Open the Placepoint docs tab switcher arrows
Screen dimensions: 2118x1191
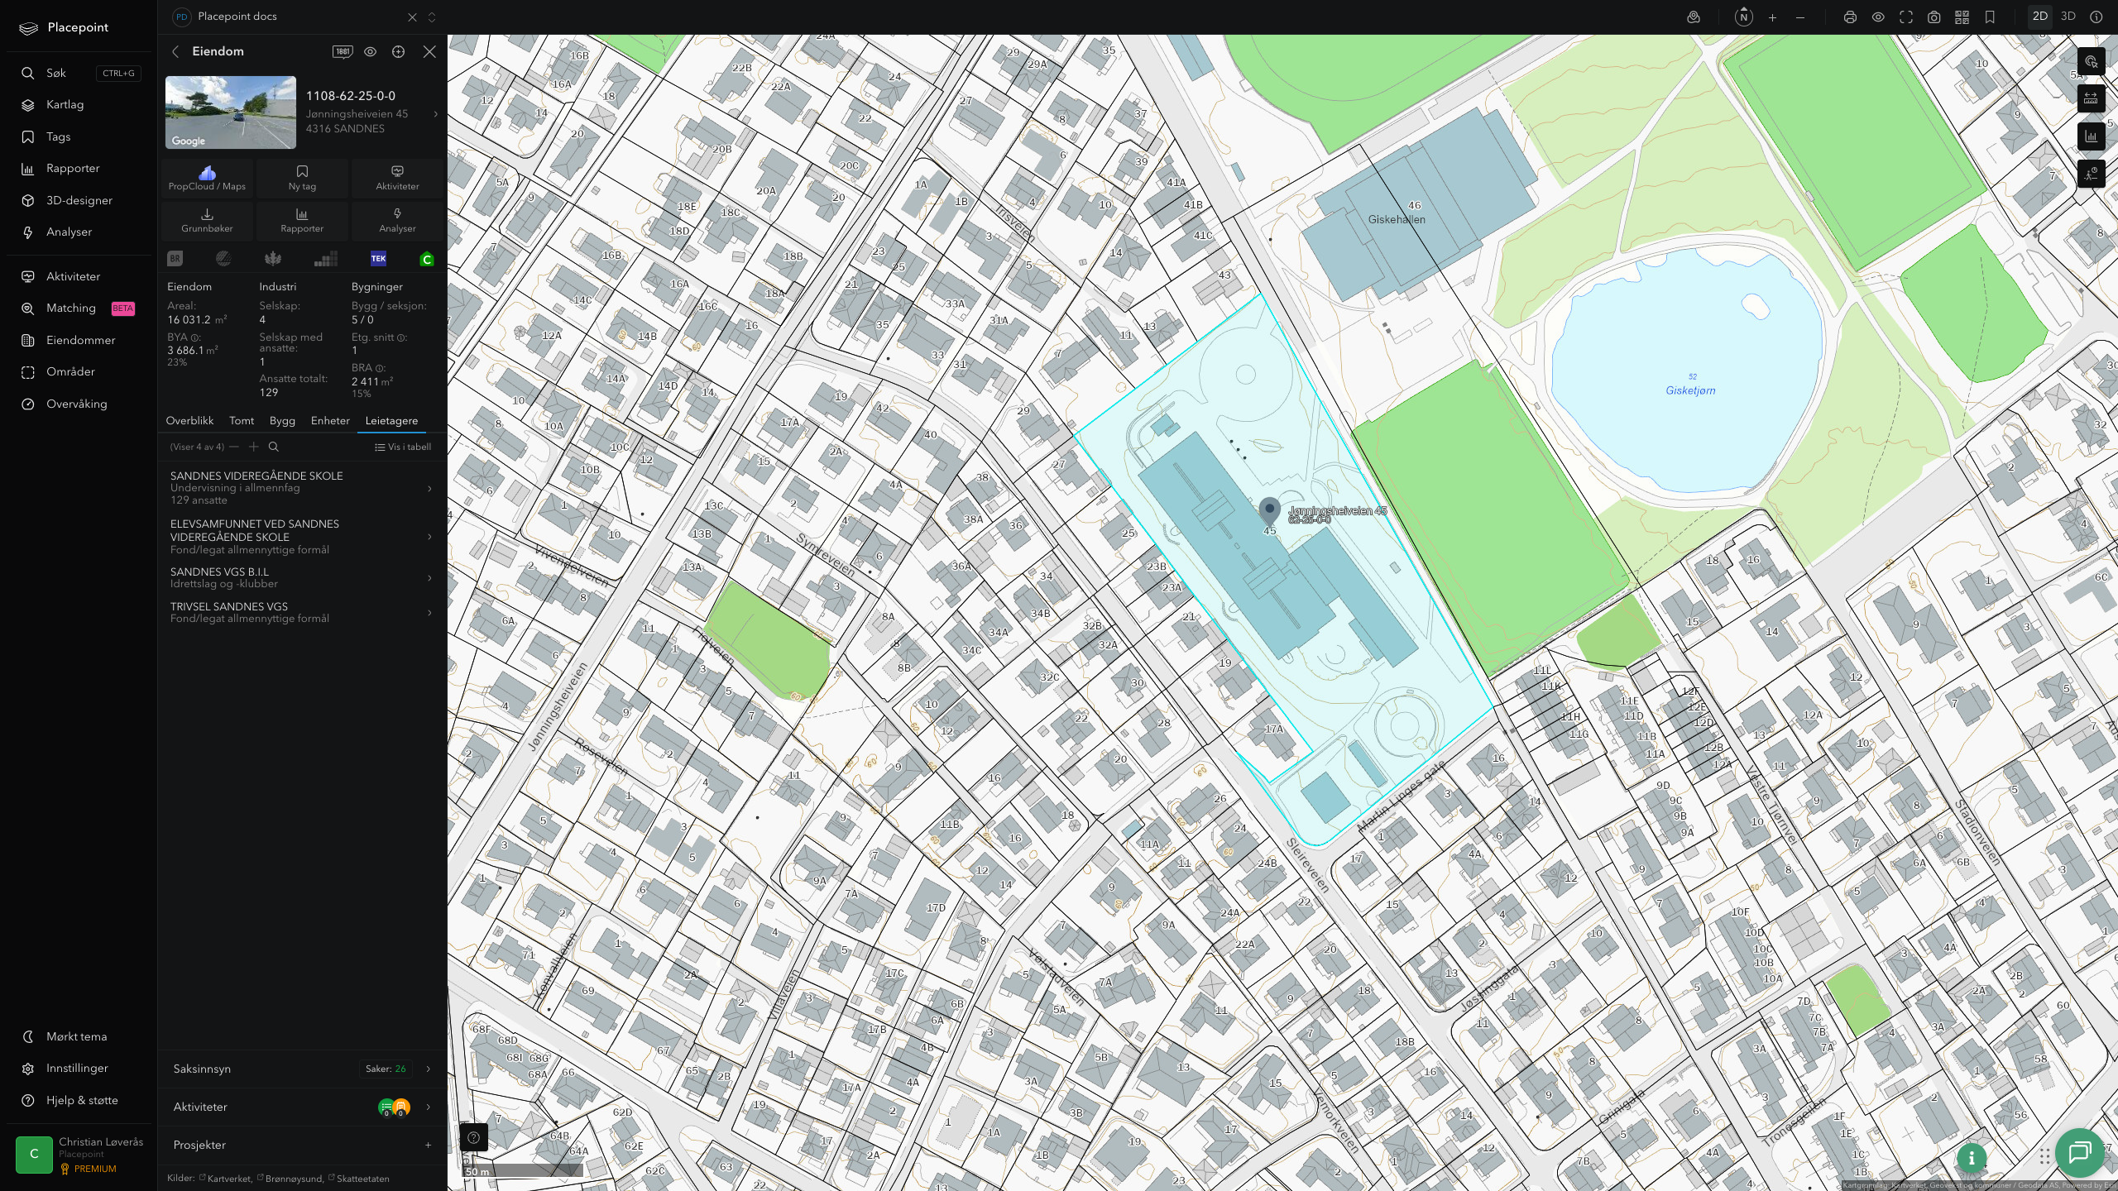click(431, 17)
